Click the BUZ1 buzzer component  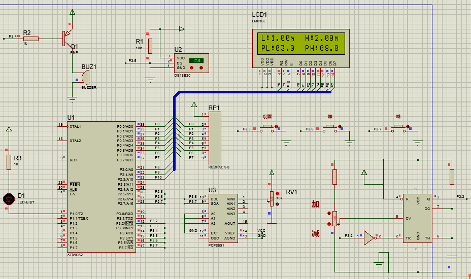coord(85,78)
